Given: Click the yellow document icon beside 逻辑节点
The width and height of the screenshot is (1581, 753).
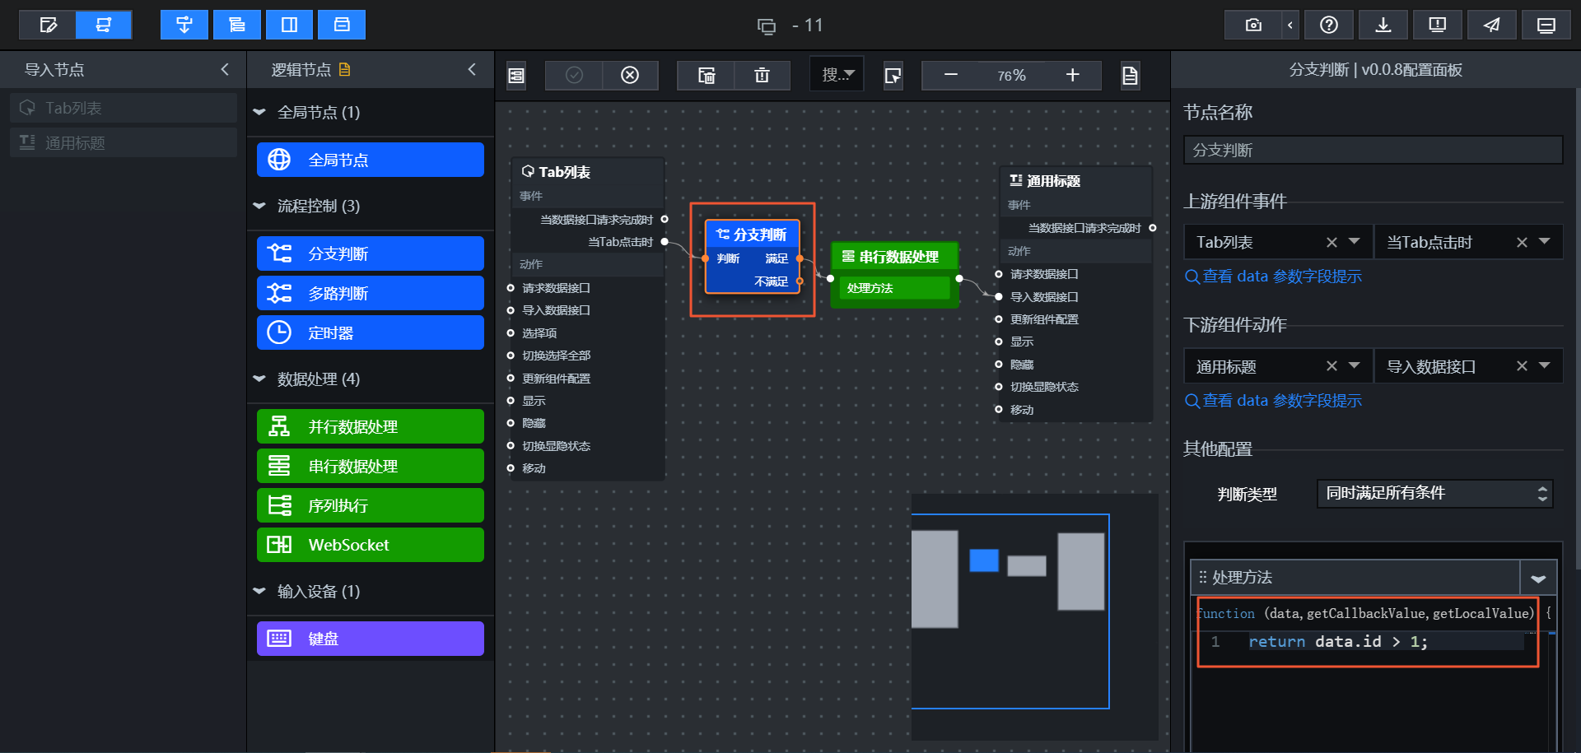Looking at the screenshot, I should click(x=344, y=69).
